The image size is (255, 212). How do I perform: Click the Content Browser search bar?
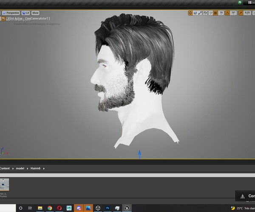click(x=127, y=175)
